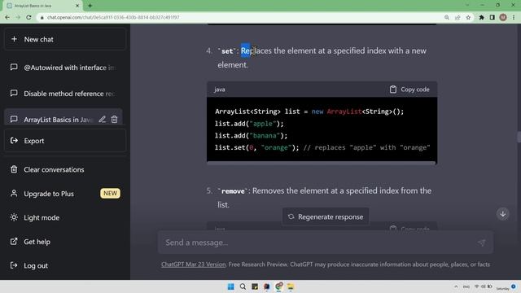Click person icon by Upgrade to Plus
Image resolution: width=521 pixels, height=293 pixels.
pos(14,194)
